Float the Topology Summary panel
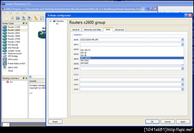The height and width of the screenshot is (133, 194). 24,78
